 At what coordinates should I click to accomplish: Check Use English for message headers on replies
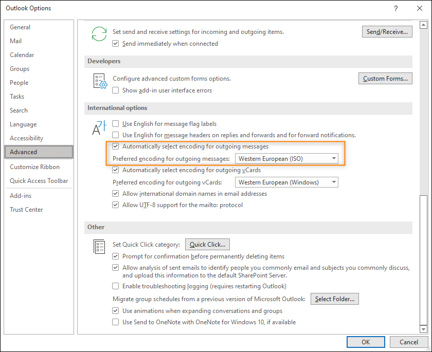coord(115,135)
